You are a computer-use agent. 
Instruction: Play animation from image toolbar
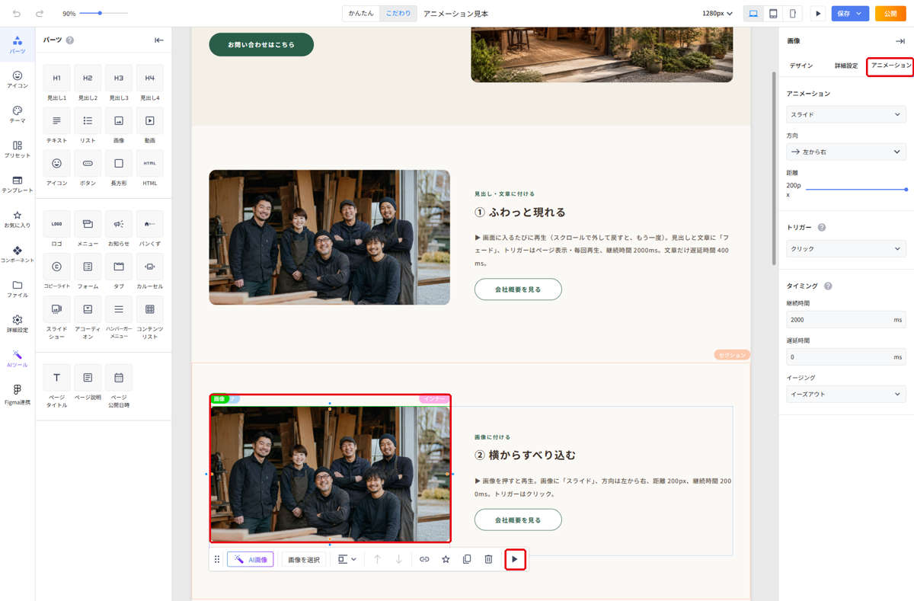(x=515, y=559)
